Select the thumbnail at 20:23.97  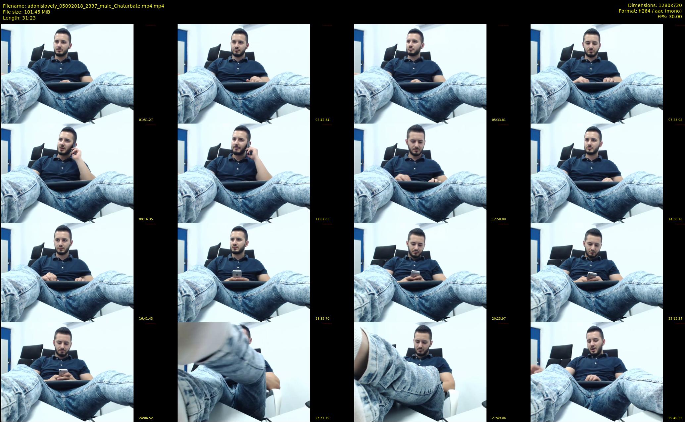(420, 272)
